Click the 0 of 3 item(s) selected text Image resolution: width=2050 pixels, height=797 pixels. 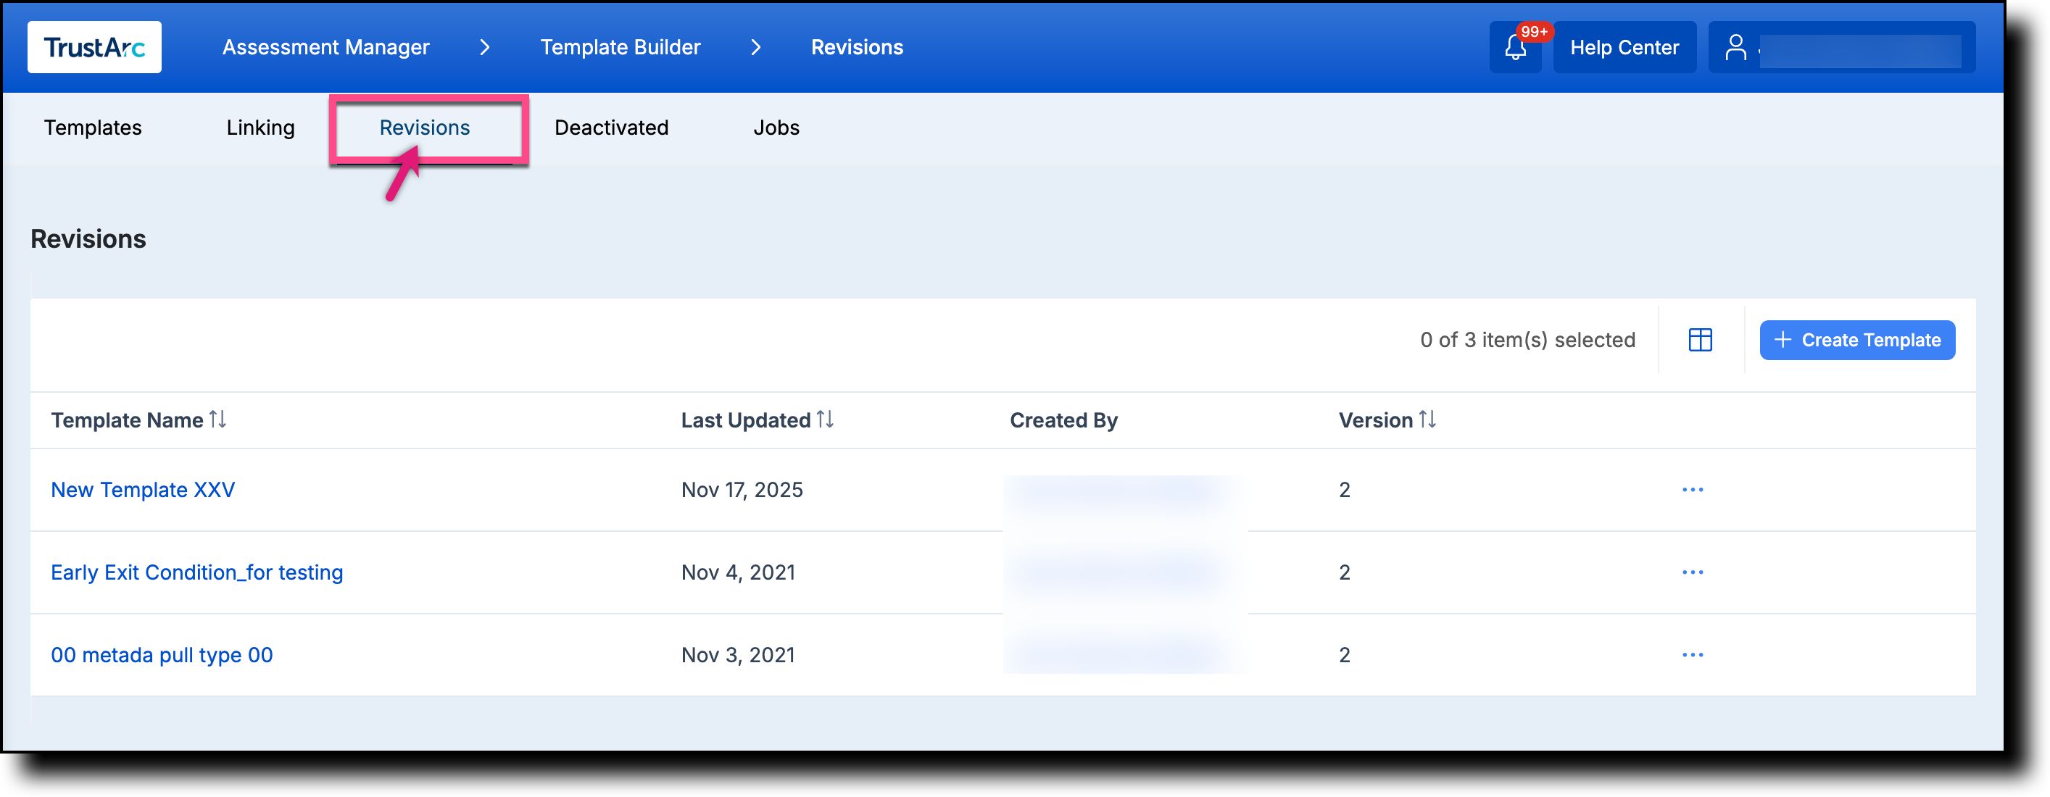pyautogui.click(x=1527, y=341)
